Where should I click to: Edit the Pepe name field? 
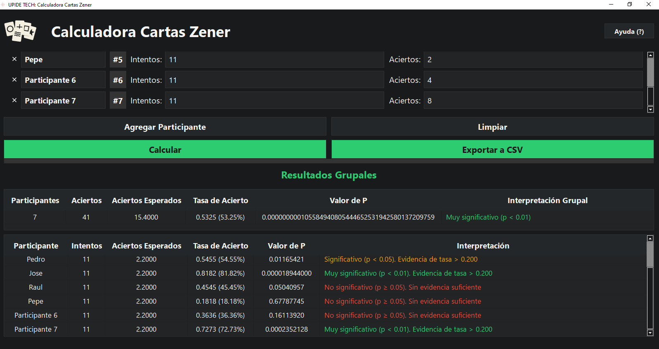point(63,60)
